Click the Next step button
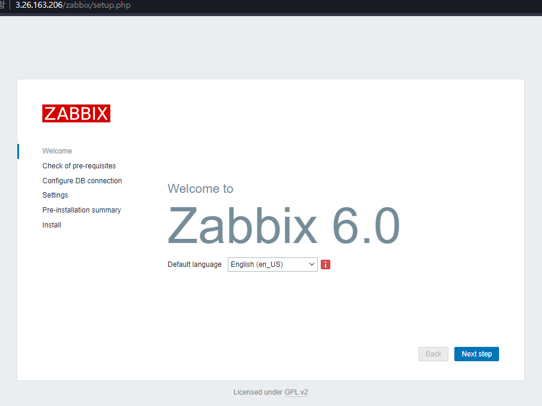Screen dimensions: 542x406 [476, 354]
